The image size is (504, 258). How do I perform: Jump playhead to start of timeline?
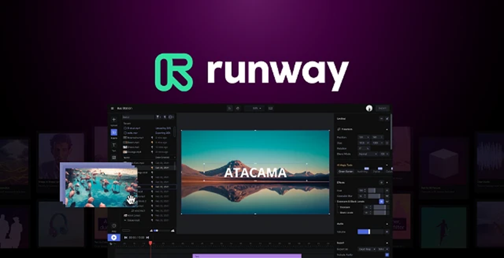pyautogui.click(x=126, y=238)
